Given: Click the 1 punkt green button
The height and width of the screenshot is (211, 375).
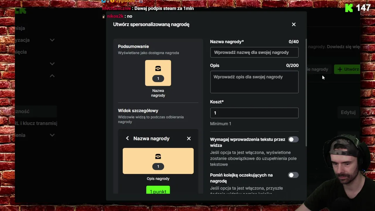Looking at the screenshot, I should coord(158,190).
